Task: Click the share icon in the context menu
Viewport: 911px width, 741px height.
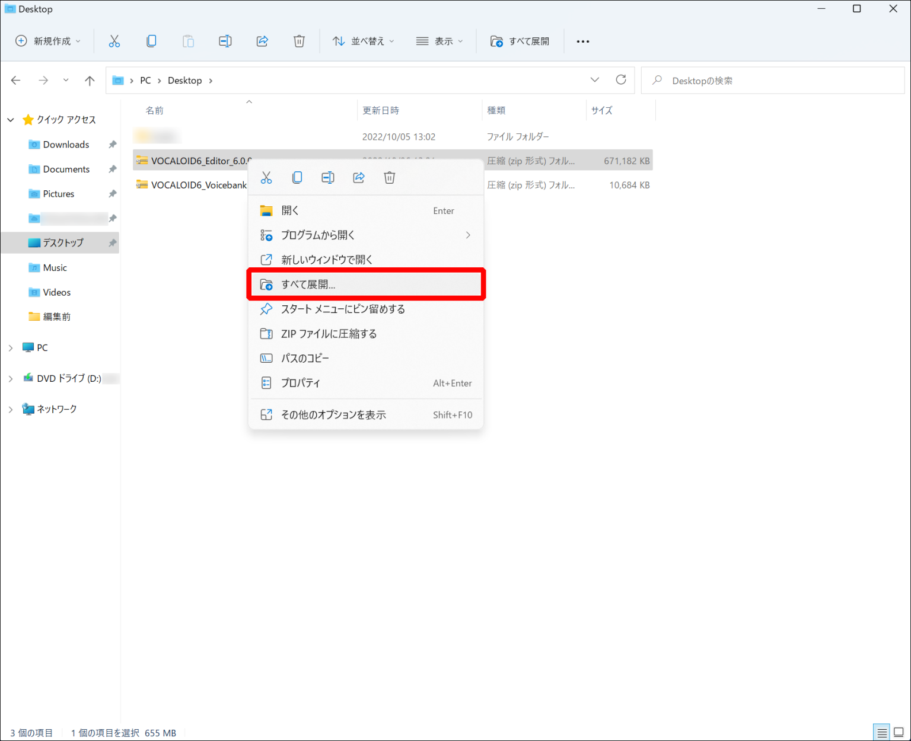Action: [x=359, y=178]
